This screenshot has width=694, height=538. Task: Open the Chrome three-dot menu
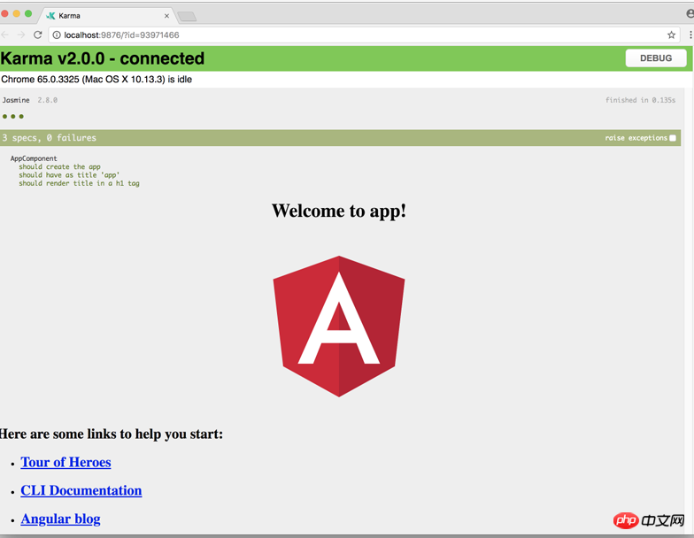(x=690, y=35)
